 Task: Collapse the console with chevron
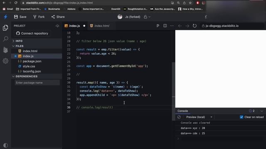(x=261, y=111)
